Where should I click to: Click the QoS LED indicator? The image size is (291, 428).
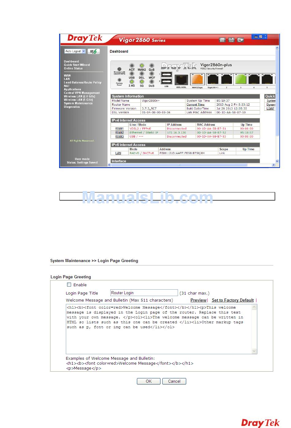point(152,66)
